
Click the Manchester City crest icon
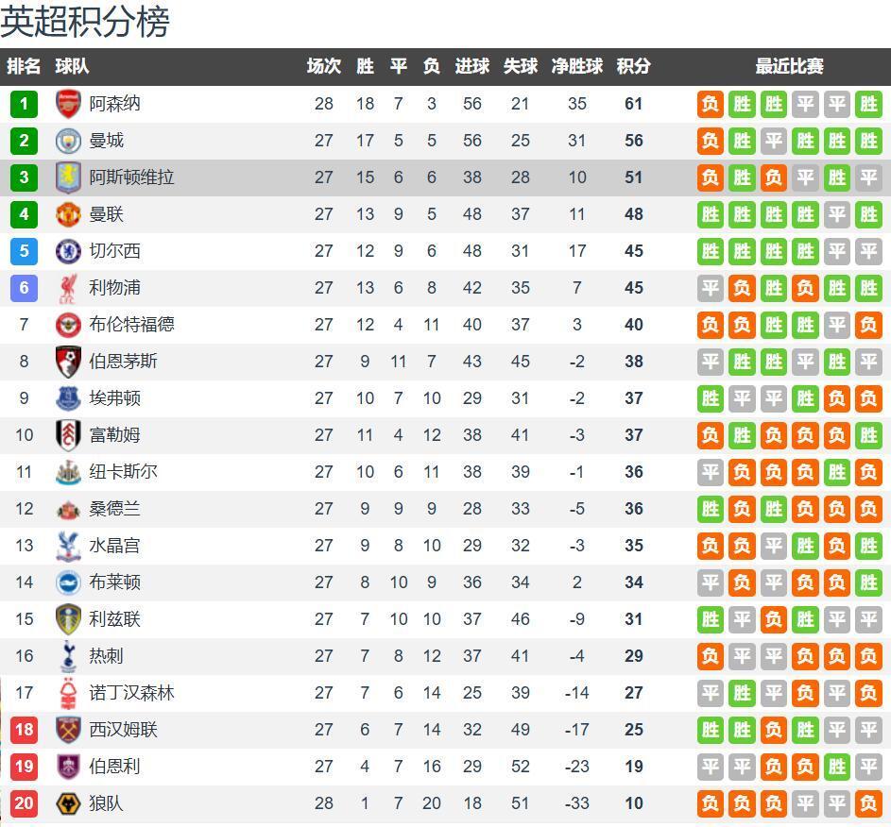(x=69, y=141)
